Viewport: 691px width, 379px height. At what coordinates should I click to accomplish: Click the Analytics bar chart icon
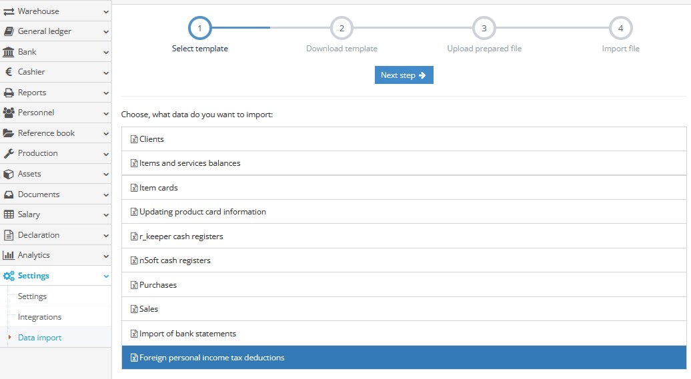9,255
